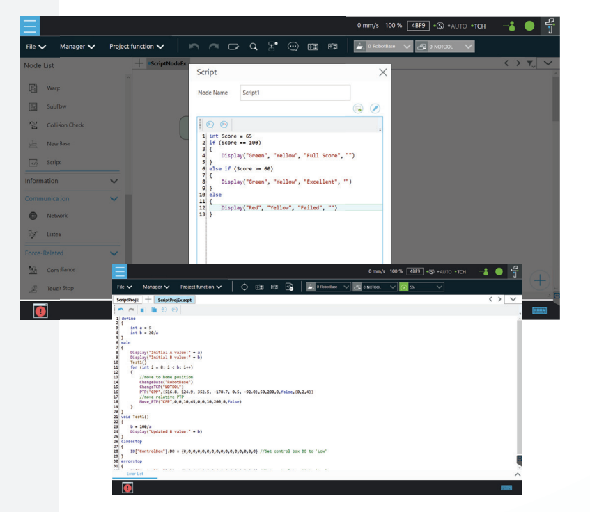Expand the Information section

(114, 181)
